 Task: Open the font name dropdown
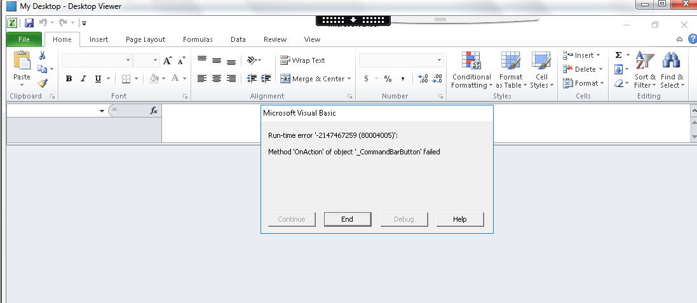coord(128,60)
